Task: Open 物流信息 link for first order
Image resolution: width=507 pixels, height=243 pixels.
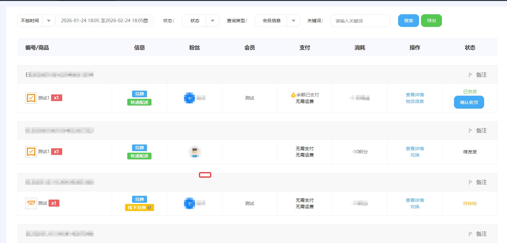Action: [x=415, y=101]
